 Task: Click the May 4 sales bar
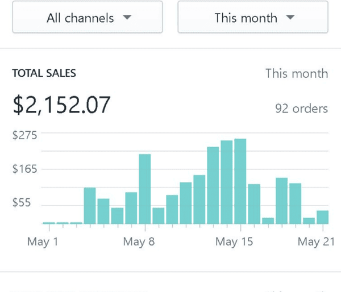pyautogui.click(x=90, y=206)
